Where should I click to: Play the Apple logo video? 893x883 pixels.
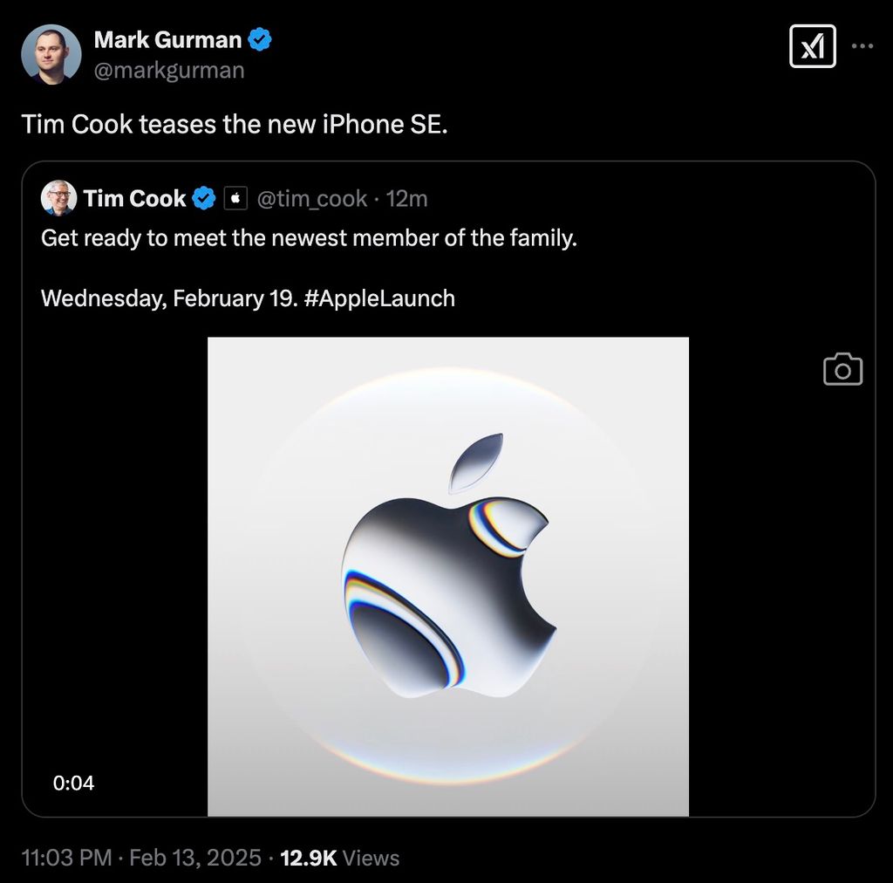(448, 577)
